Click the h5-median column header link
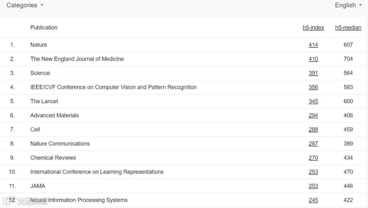The image size is (368, 208). point(348,28)
